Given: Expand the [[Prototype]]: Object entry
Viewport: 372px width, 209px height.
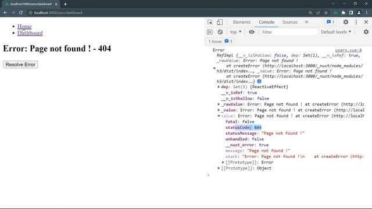Looking at the screenshot, I should click(219, 168).
